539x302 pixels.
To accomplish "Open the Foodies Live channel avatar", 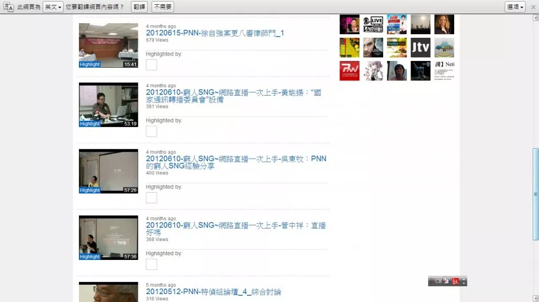I will [x=397, y=47].
